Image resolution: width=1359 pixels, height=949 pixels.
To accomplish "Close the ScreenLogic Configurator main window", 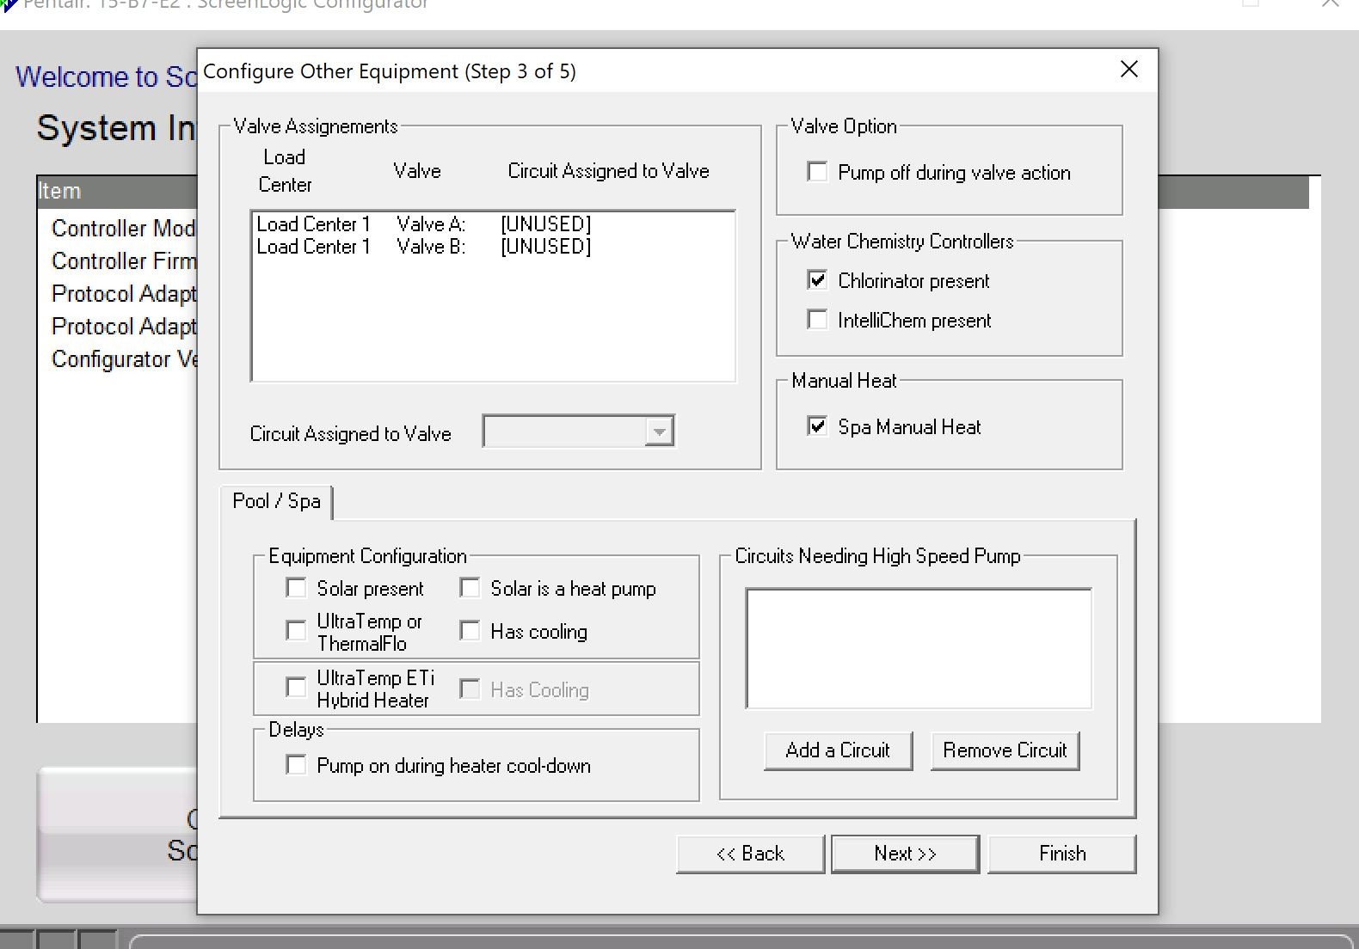I will 1330,4.
